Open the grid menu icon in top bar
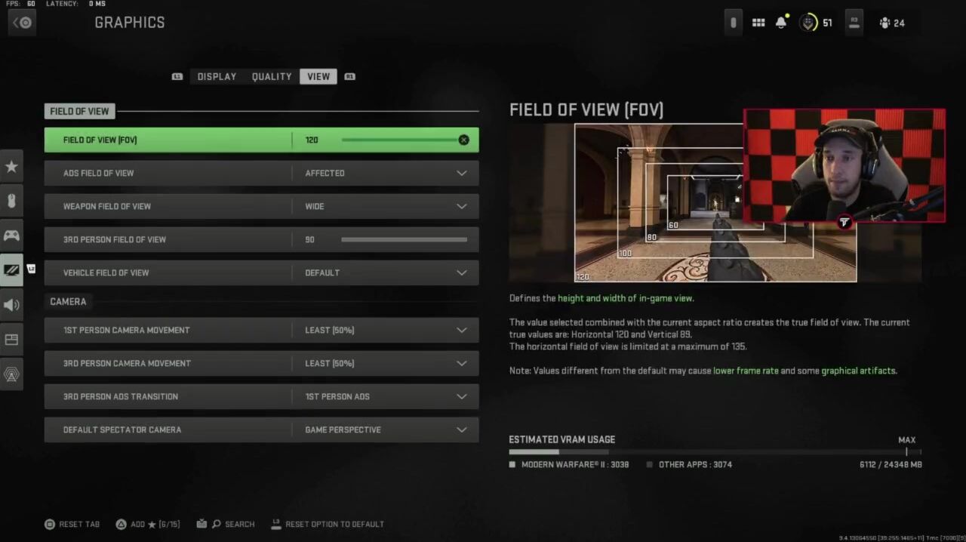966x542 pixels. (758, 23)
